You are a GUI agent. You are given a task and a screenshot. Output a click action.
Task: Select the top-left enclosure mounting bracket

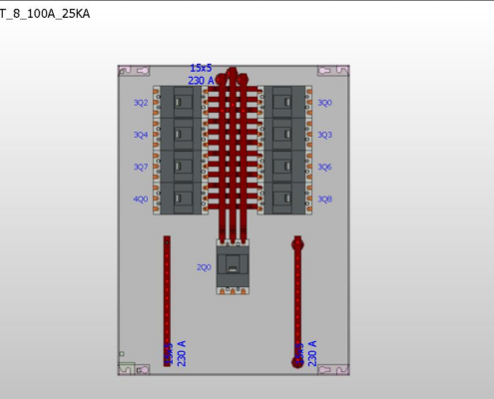[134, 71]
